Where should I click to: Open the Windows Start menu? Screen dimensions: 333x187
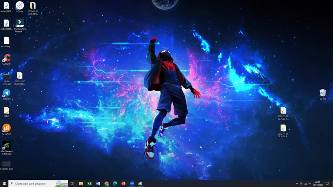click(x=4, y=184)
